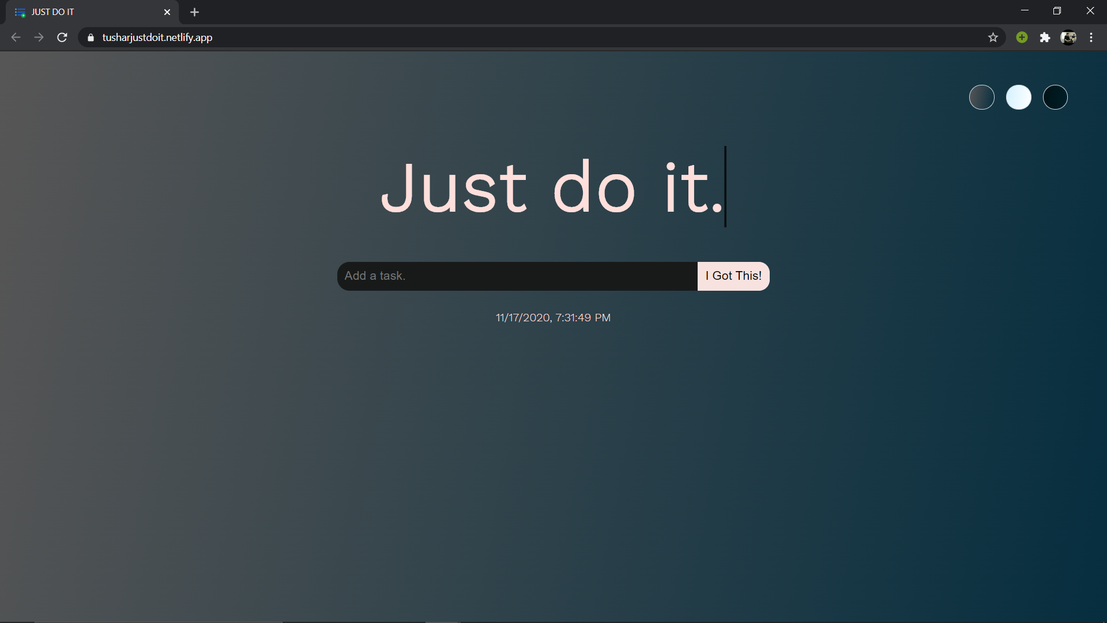The height and width of the screenshot is (623, 1107).
Task: Click the browser forward navigation arrow
Action: tap(38, 37)
